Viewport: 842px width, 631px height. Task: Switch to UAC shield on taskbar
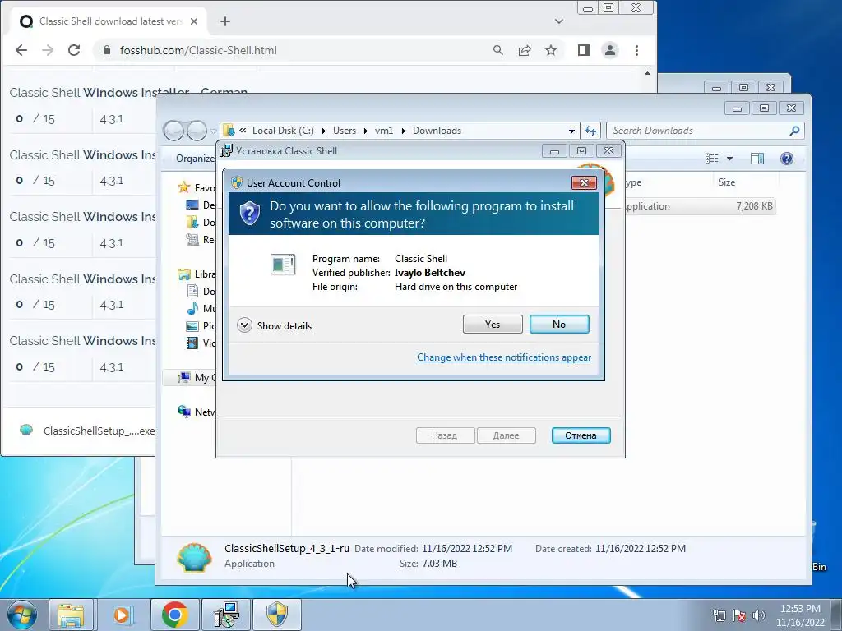coord(276,615)
